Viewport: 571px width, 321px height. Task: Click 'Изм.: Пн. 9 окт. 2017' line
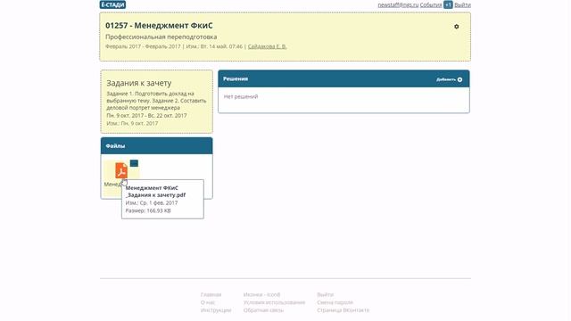pyautogui.click(x=132, y=123)
